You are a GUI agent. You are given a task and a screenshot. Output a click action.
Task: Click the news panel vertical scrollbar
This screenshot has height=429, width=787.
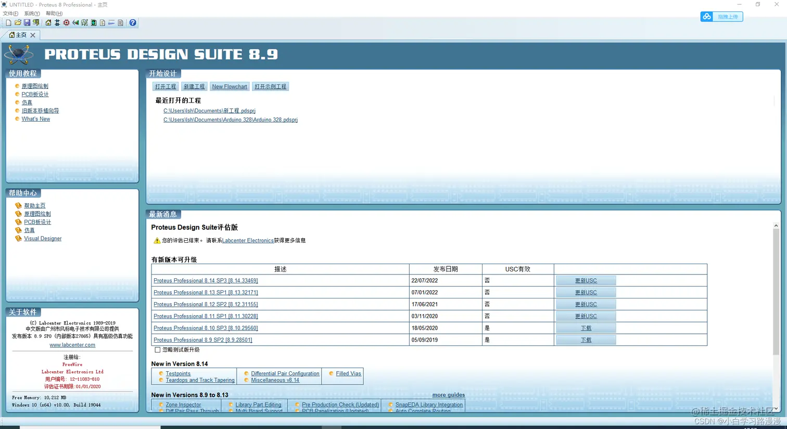click(x=776, y=317)
